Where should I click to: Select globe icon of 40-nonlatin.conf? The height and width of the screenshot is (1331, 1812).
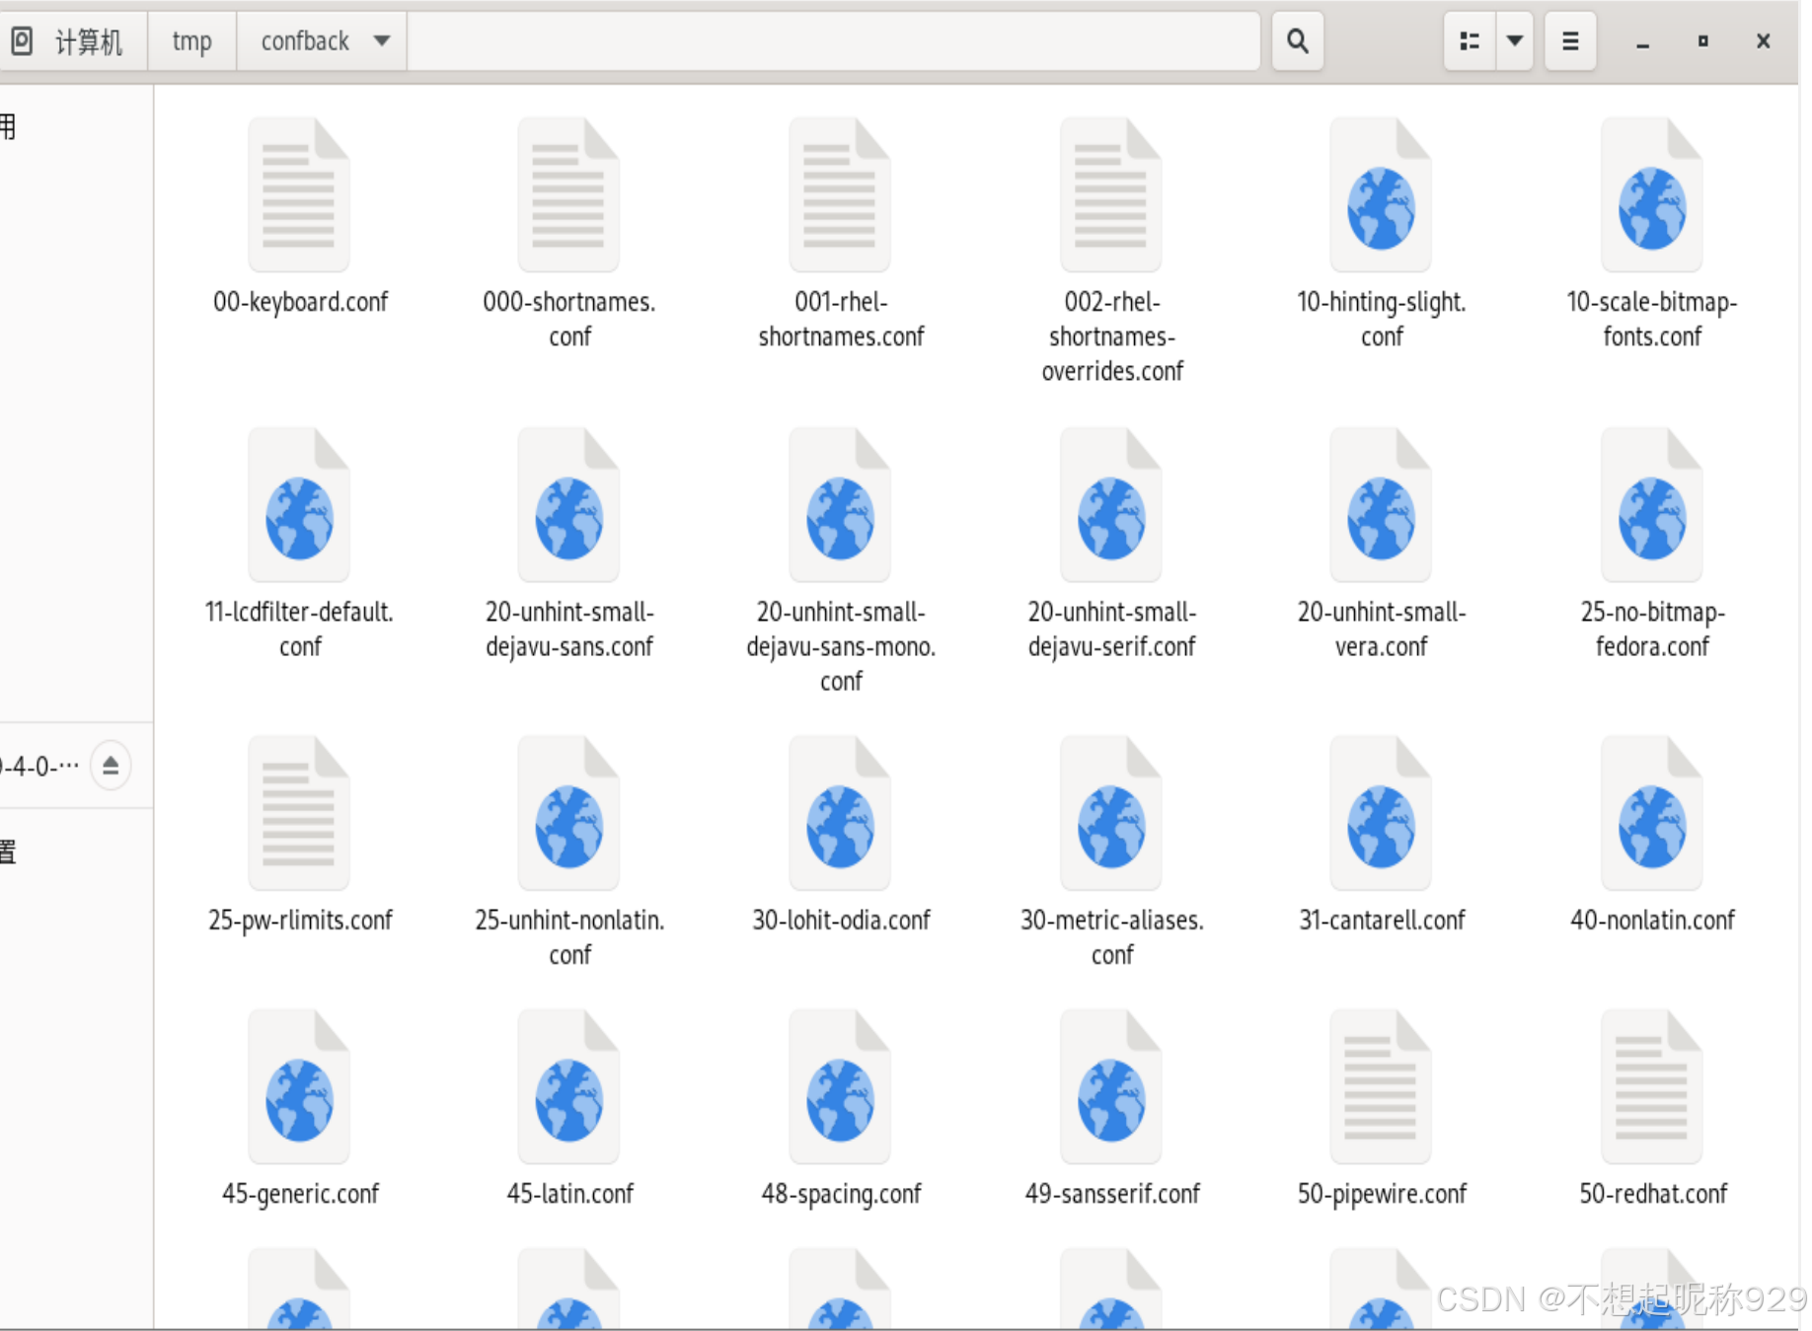click(1652, 813)
